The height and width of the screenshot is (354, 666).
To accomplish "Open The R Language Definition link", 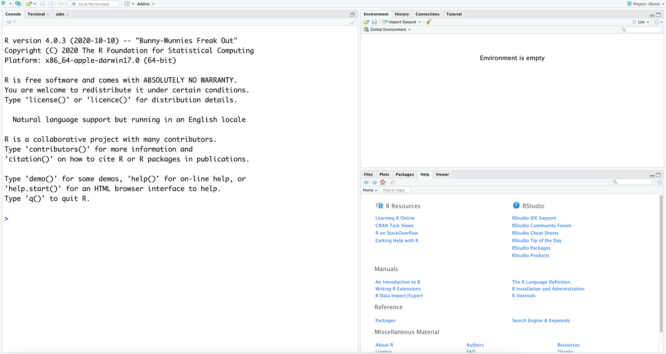I will coord(541,282).
